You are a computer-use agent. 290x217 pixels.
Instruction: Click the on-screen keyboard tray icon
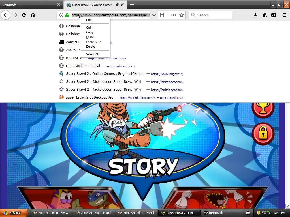(248, 213)
